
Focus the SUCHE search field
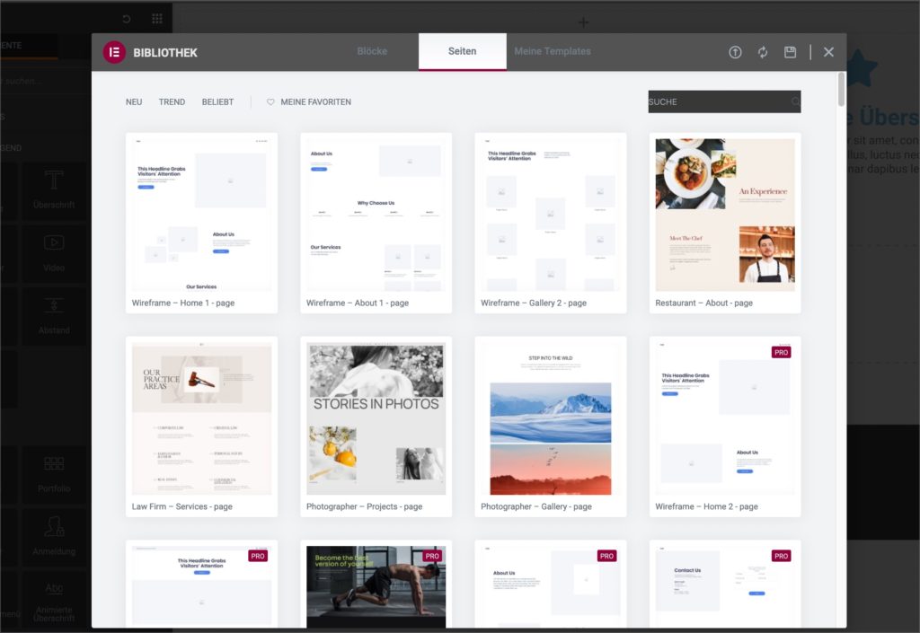point(724,102)
